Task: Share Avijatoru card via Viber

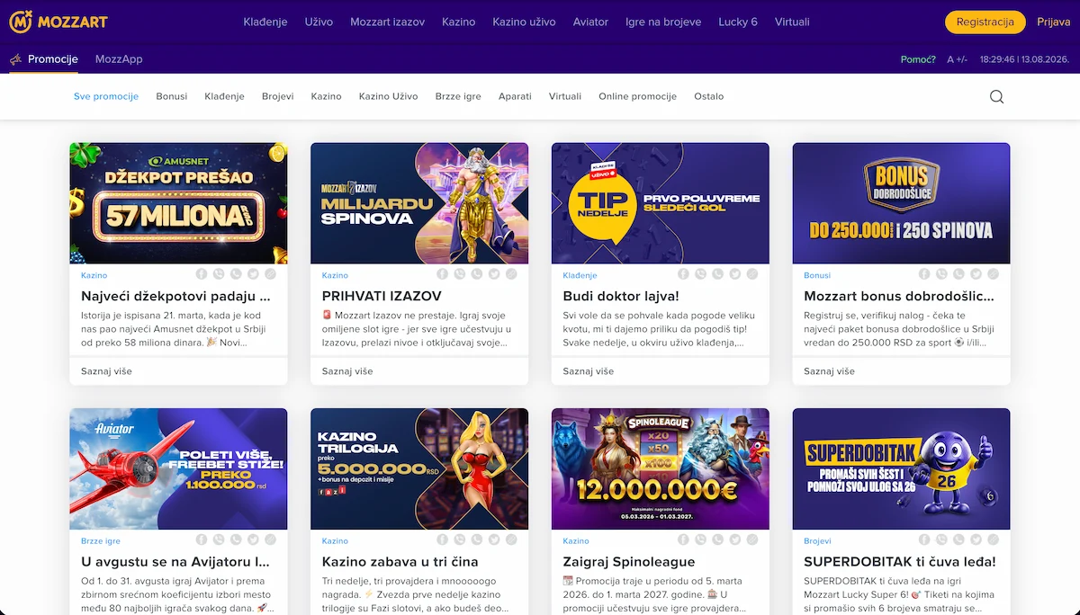Action: click(x=219, y=539)
